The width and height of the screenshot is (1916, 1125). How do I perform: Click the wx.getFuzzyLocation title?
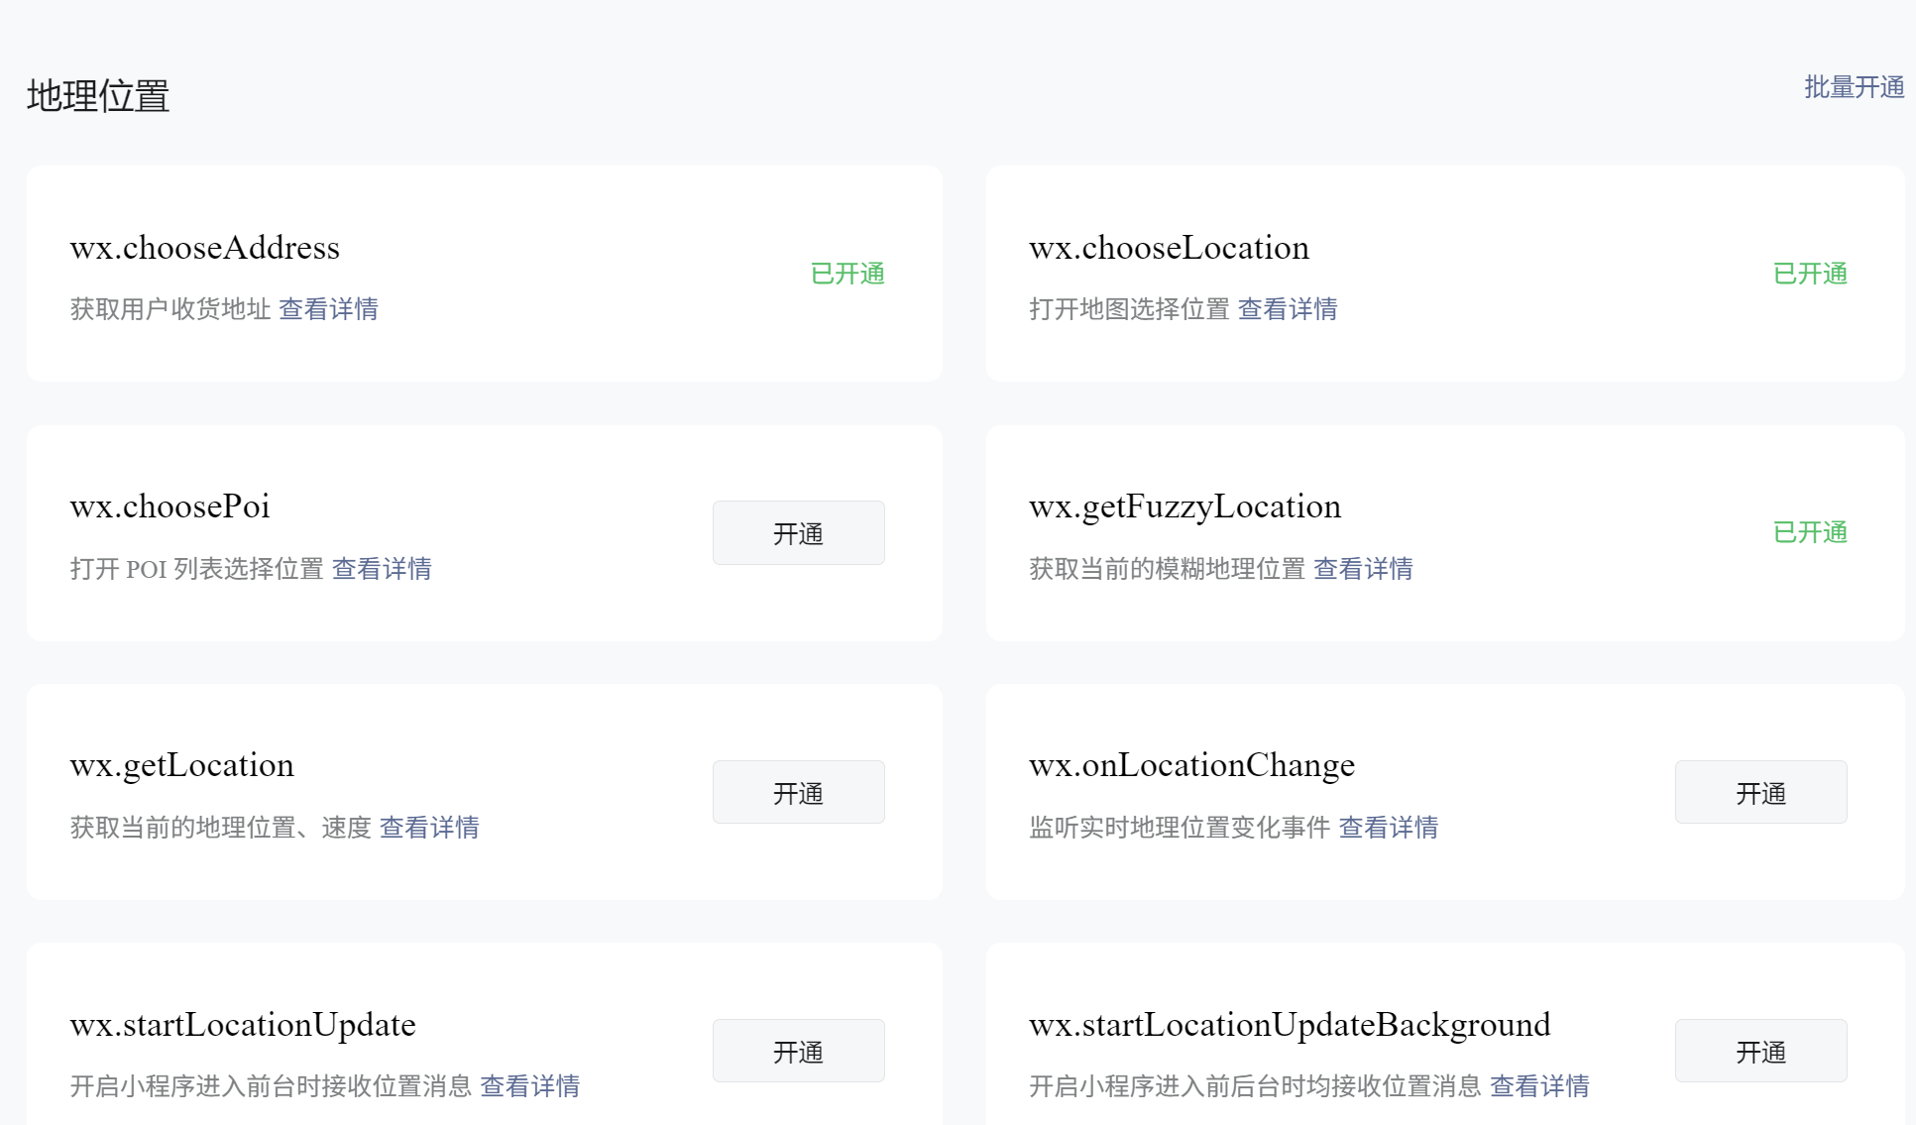click(1184, 506)
